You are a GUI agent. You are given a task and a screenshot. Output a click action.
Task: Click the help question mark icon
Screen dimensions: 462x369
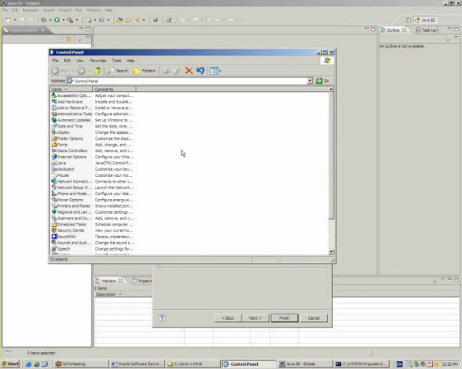click(162, 317)
